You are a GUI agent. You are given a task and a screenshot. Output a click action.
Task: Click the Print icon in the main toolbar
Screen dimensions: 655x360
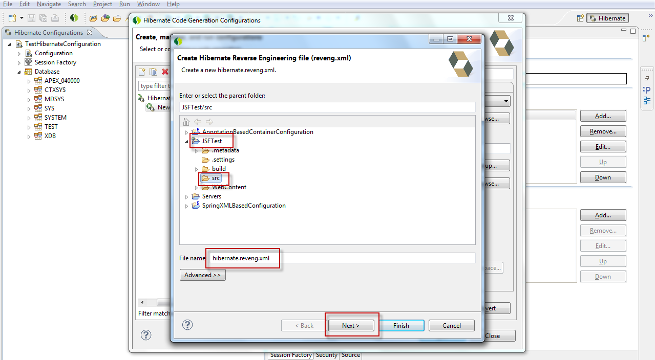click(56, 17)
